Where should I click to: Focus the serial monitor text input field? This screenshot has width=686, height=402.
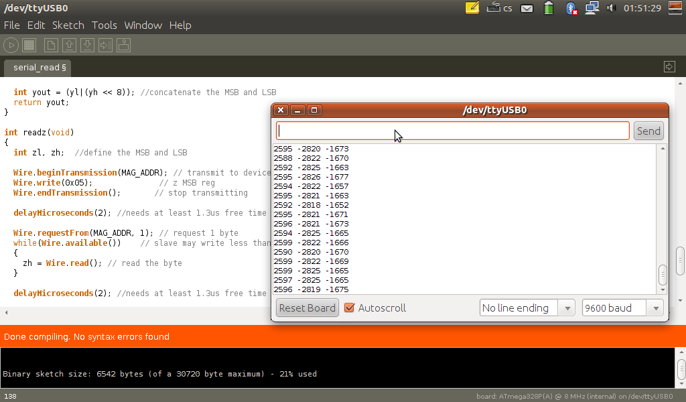pyautogui.click(x=452, y=131)
